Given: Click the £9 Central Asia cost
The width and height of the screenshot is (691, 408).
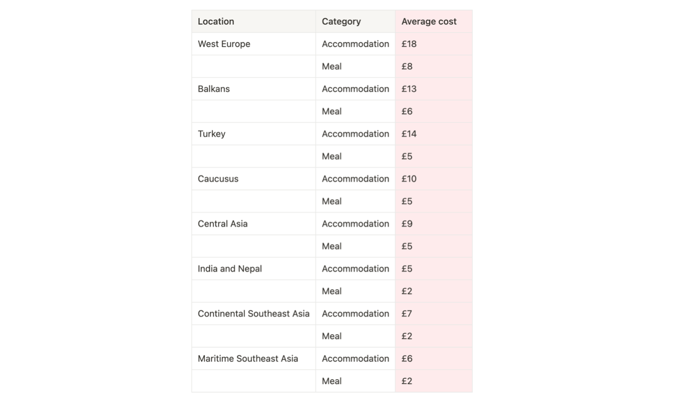Looking at the screenshot, I should tap(434, 224).
